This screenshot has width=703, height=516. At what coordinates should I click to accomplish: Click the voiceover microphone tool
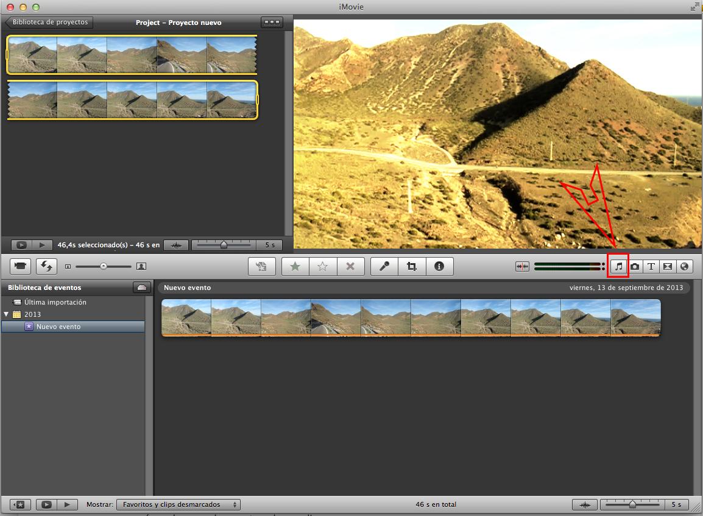384,266
